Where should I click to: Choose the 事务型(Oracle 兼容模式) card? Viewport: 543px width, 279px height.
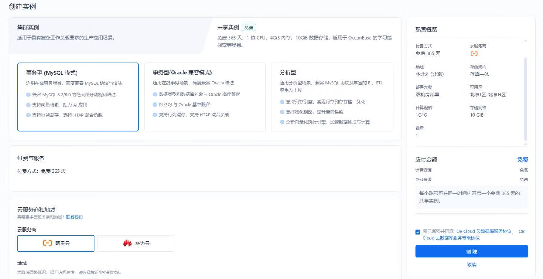tap(205, 97)
